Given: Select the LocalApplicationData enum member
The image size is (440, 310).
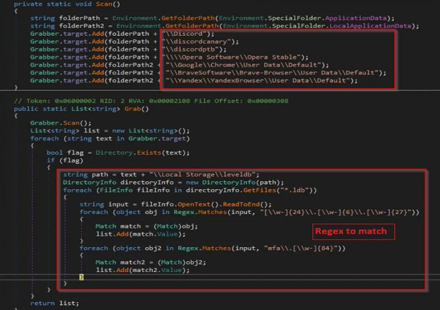Looking at the screenshot, I should [x=370, y=26].
